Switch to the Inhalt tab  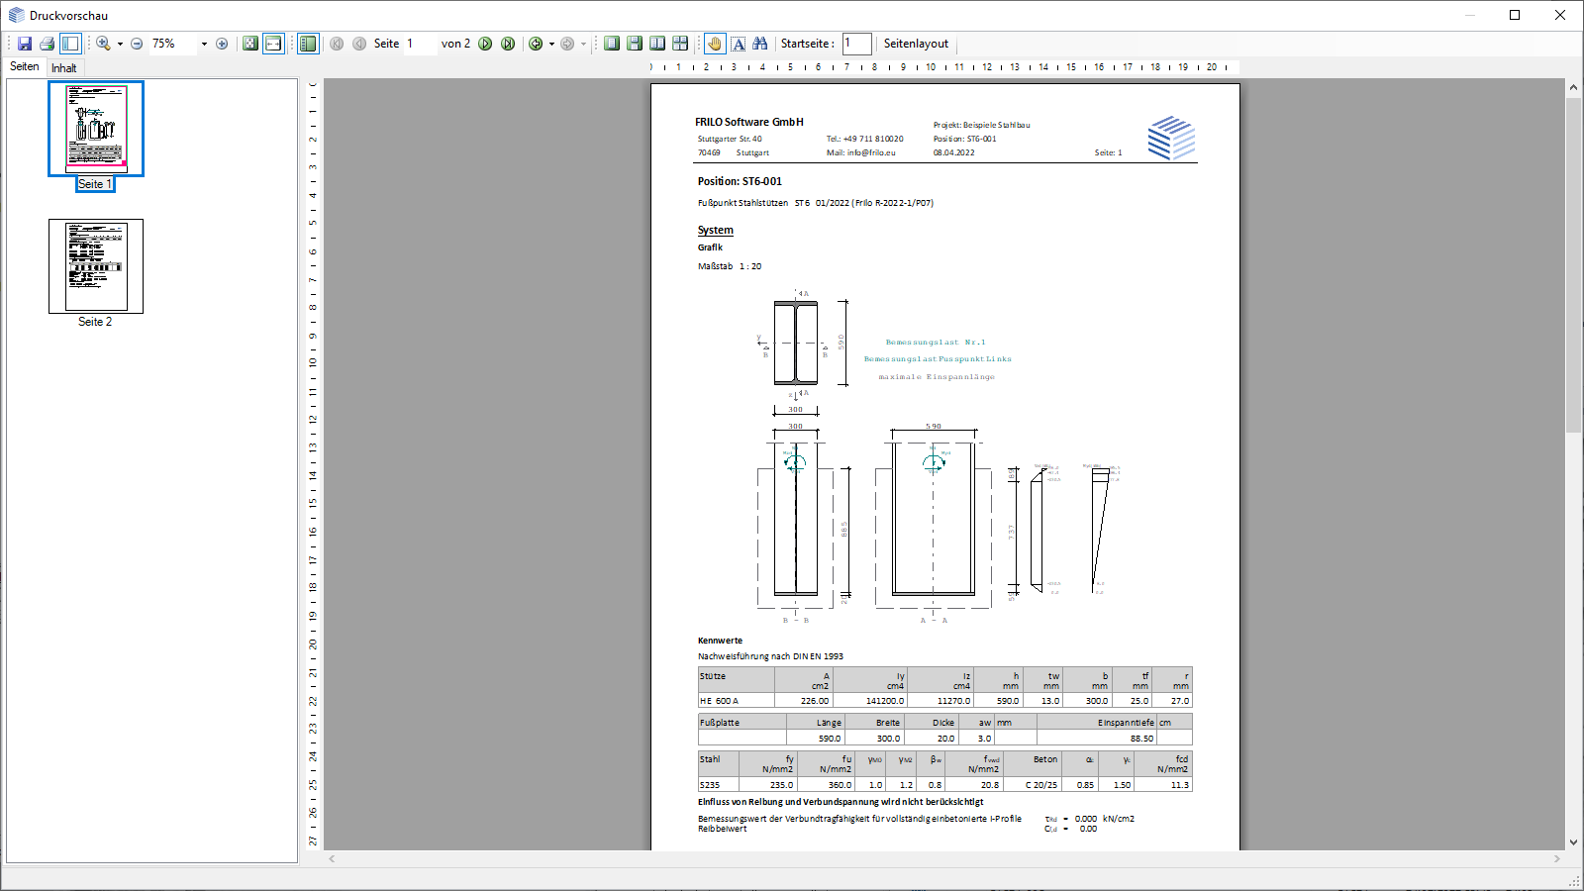click(63, 68)
